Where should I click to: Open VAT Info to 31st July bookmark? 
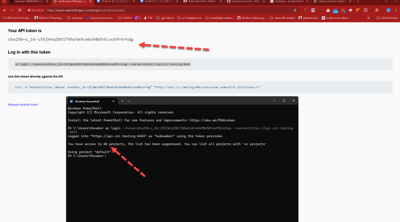click(16, 18)
